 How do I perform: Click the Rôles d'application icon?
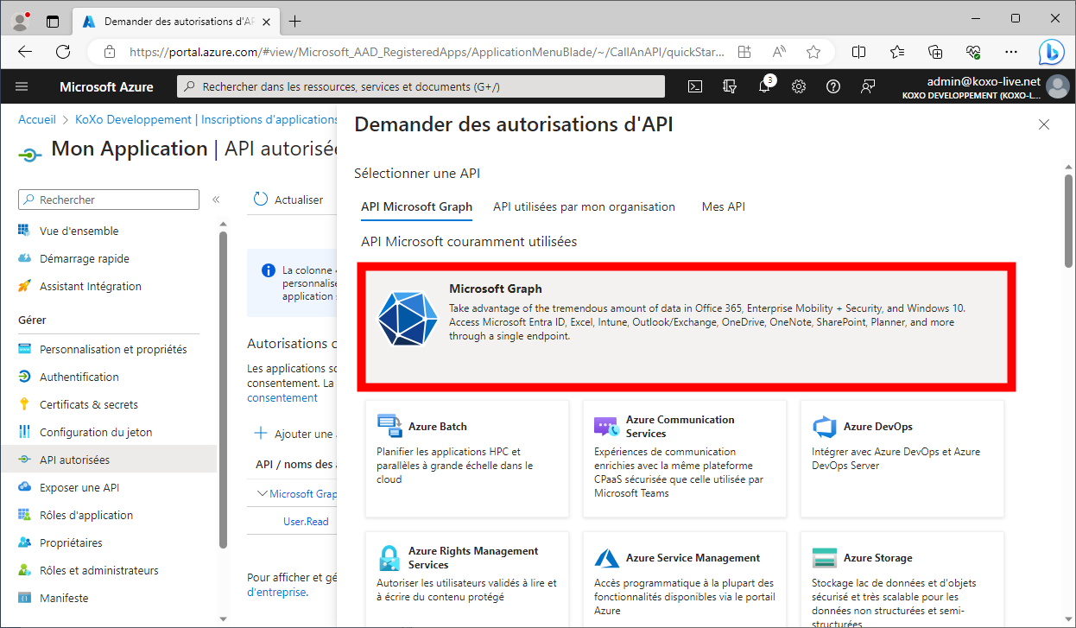[x=24, y=515]
